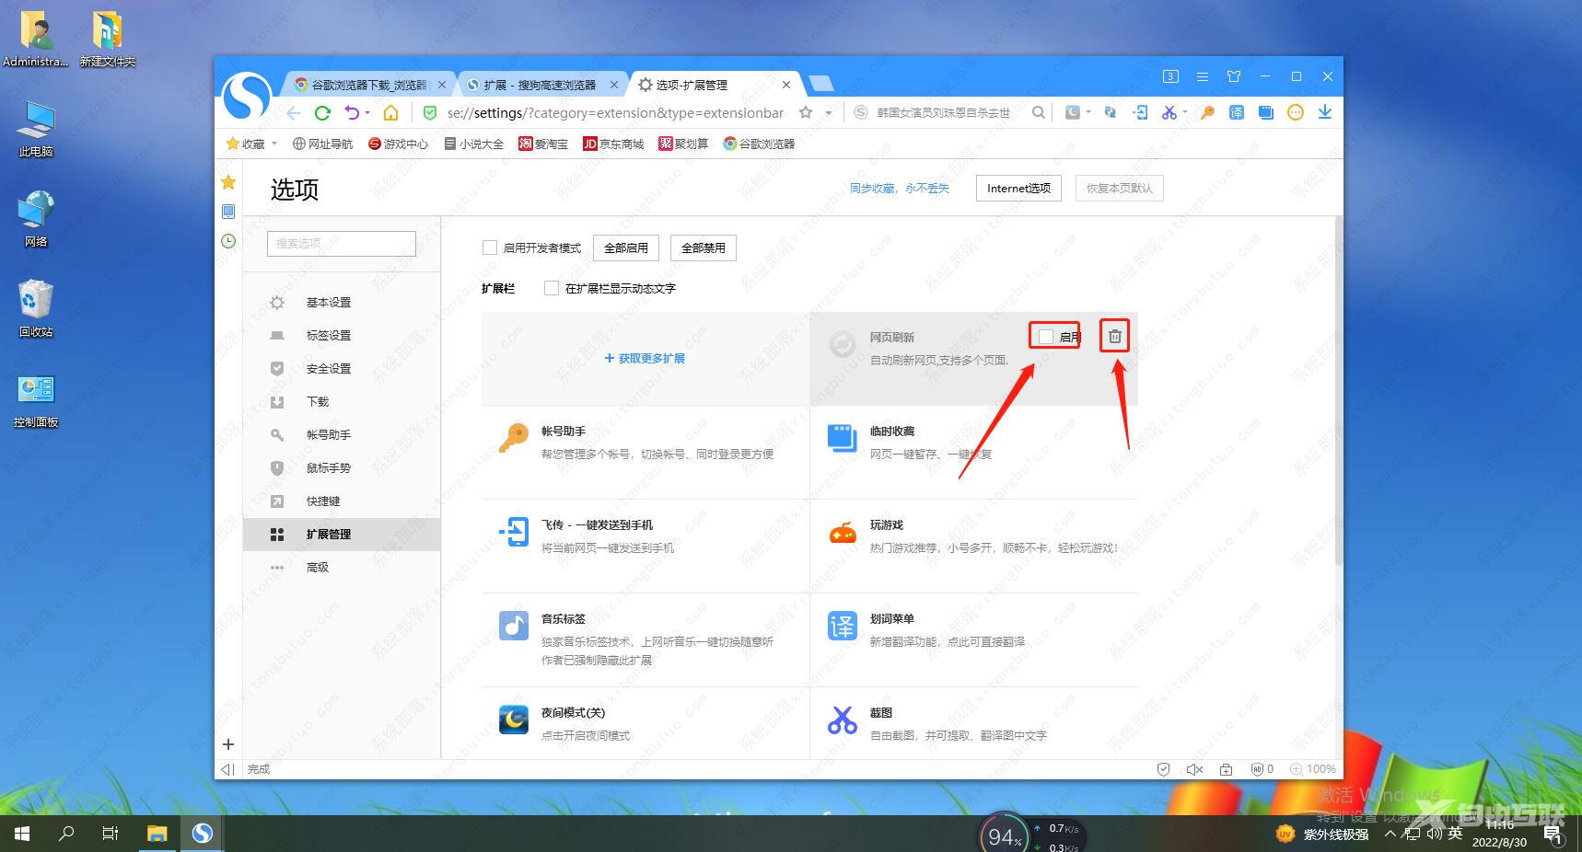
Task: Click the purple undo-close-tab icon
Action: (x=352, y=112)
